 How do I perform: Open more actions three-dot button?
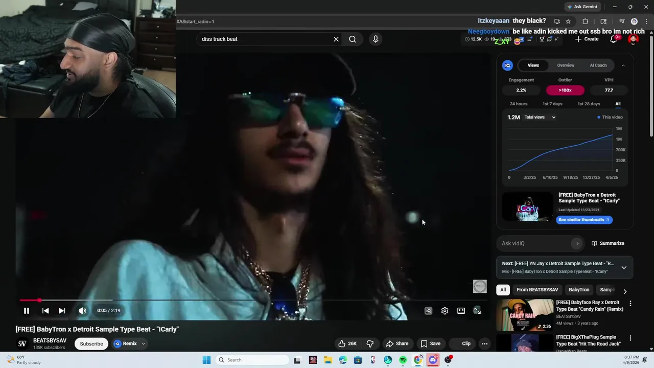click(484, 343)
